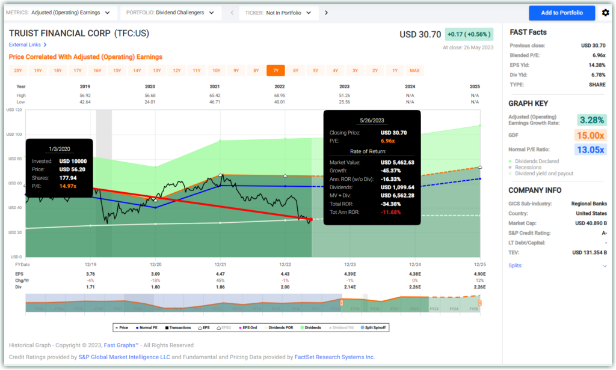The image size is (616, 370).
Task: Select the MAX time range
Action: click(x=414, y=70)
